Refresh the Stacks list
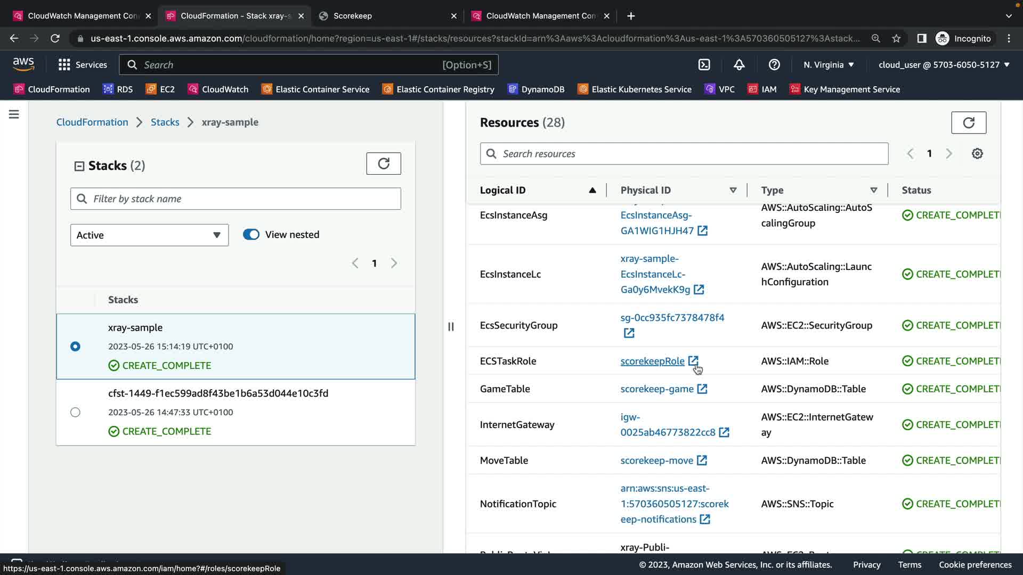Screen dimensions: 1023x575 (x=383, y=163)
